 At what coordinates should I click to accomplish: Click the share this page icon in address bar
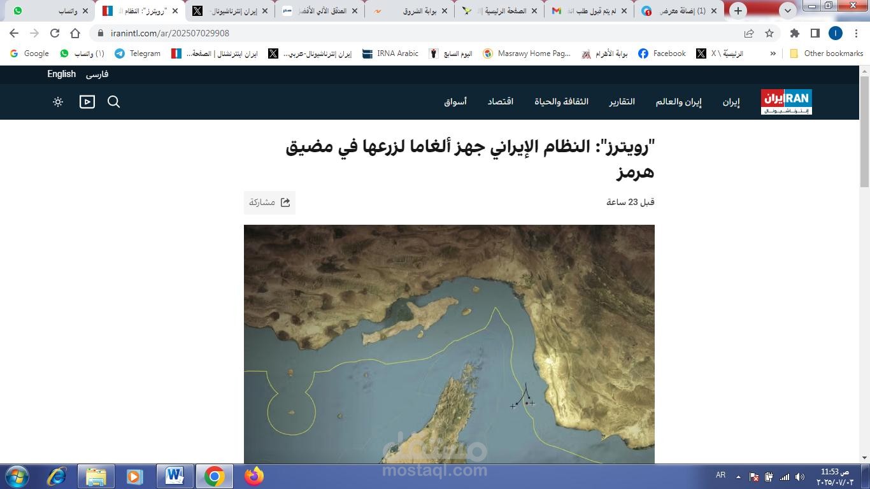[x=749, y=33]
